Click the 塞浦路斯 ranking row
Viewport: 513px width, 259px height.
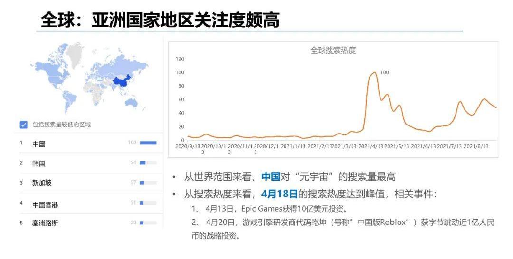pos(45,223)
